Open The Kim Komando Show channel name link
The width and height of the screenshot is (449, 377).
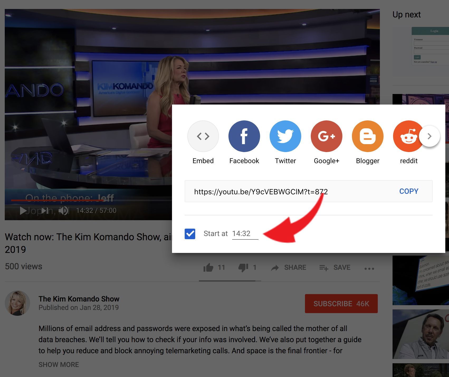79,299
